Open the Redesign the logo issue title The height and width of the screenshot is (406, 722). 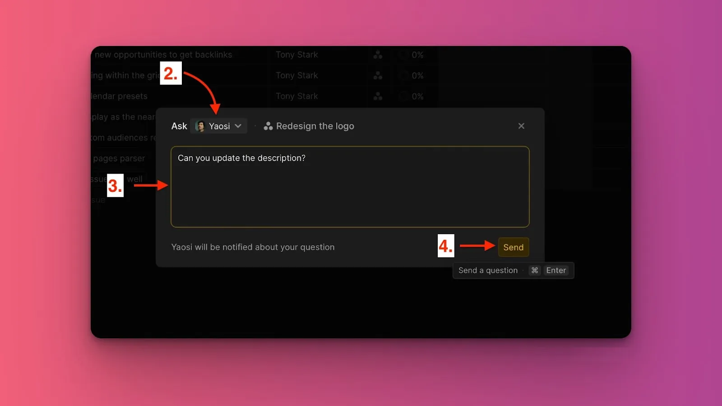[315, 126]
